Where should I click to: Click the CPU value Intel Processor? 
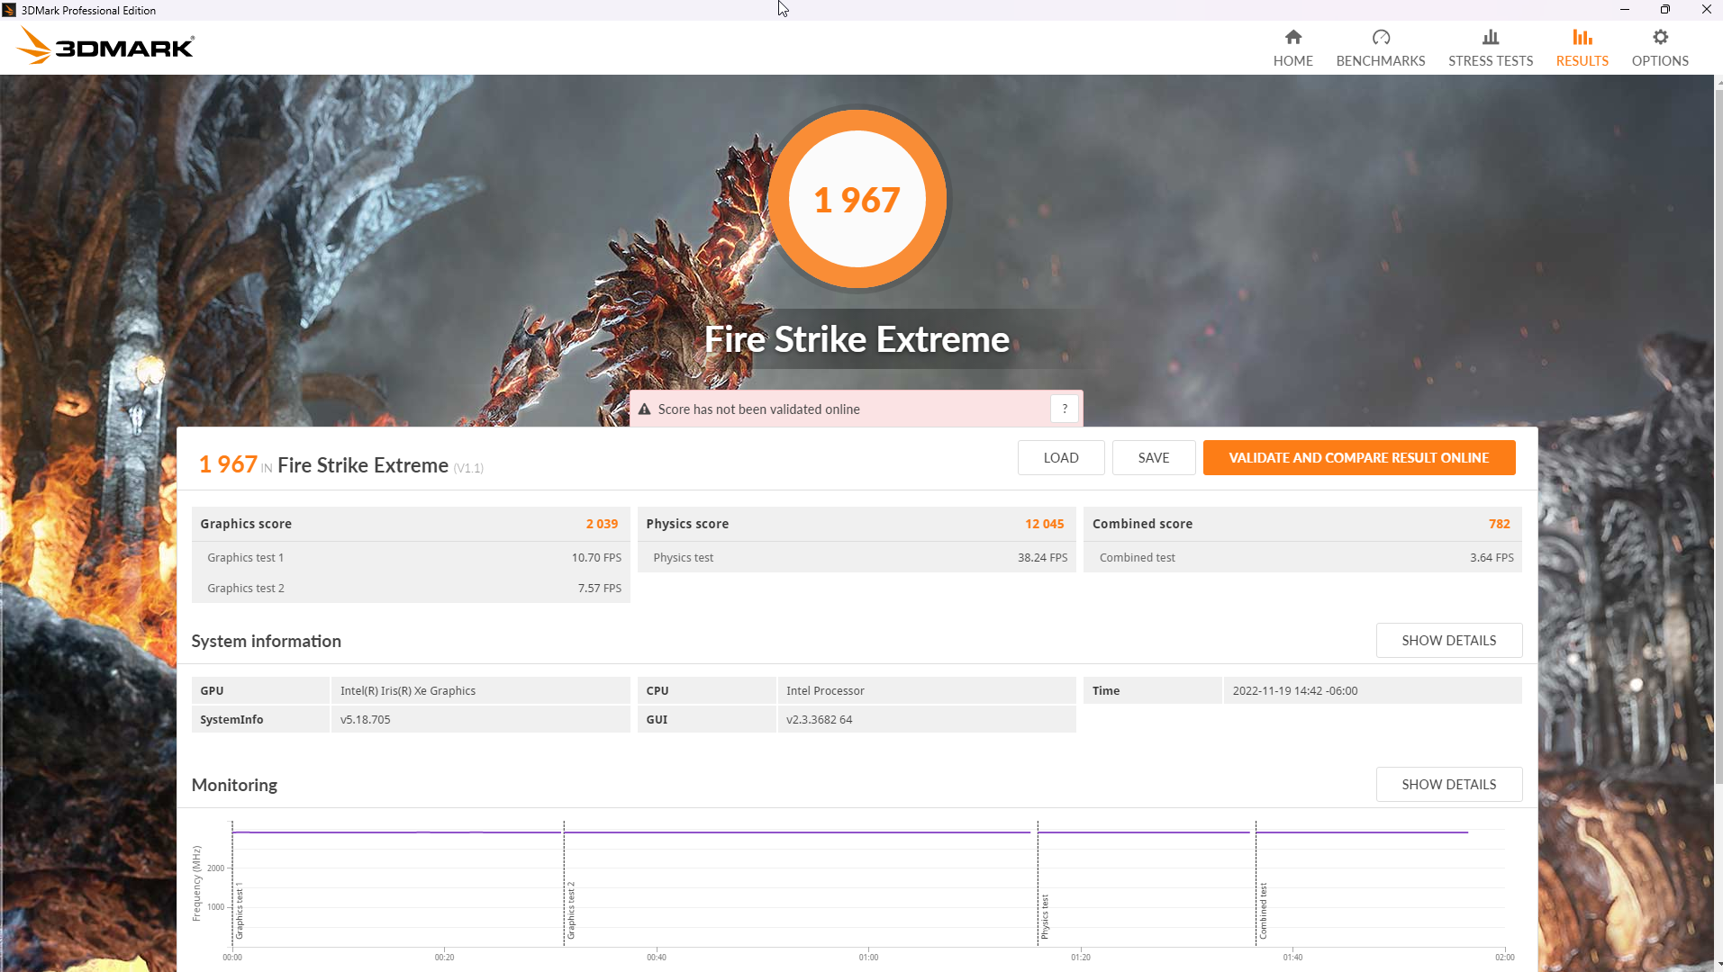coord(825,690)
